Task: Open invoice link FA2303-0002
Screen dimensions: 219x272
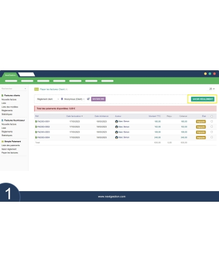Action: [x=43, y=127]
